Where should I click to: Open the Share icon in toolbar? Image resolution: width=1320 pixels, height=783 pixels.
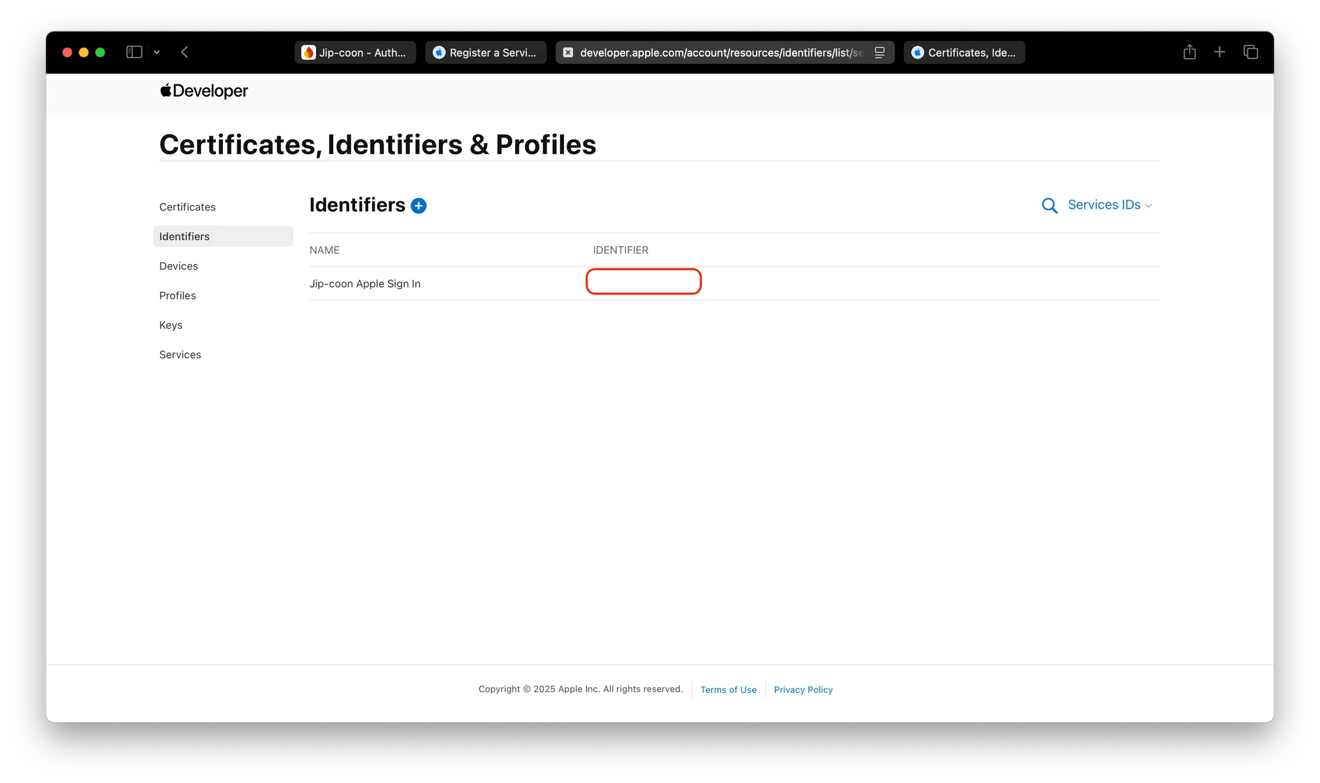(x=1189, y=52)
